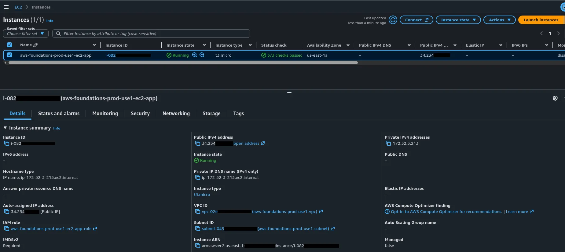This screenshot has width=565, height=252.
Task: Open the aws-foundations-prod-use1-ec2-app-role IAM link
Action: click(54, 229)
